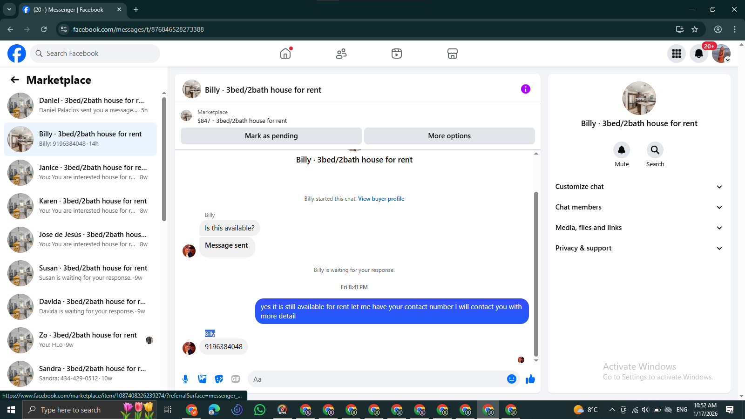The image size is (745, 419).
Task: Click the Billy listing thumbnail in details panel
Action: pyautogui.click(x=639, y=98)
